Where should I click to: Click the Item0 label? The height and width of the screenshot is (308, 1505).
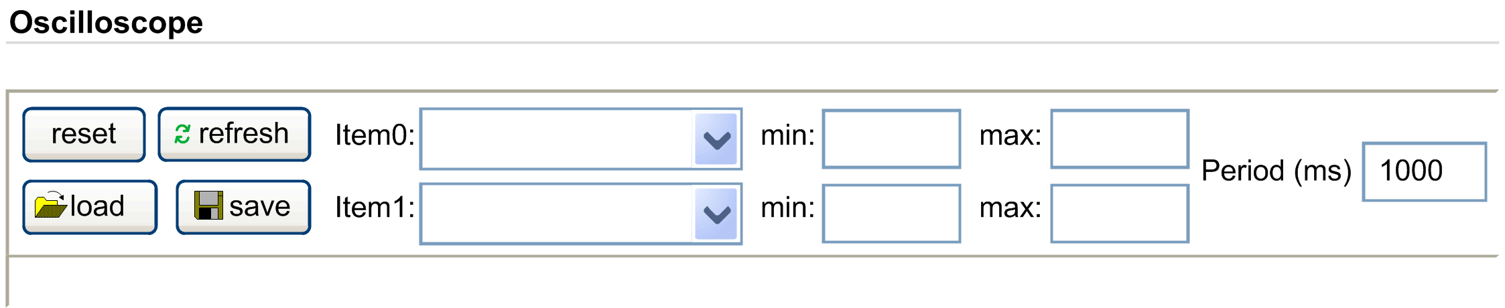tap(375, 135)
